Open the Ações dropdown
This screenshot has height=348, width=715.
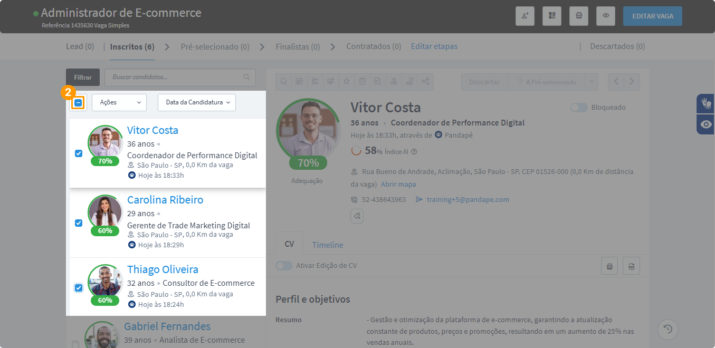tap(119, 103)
